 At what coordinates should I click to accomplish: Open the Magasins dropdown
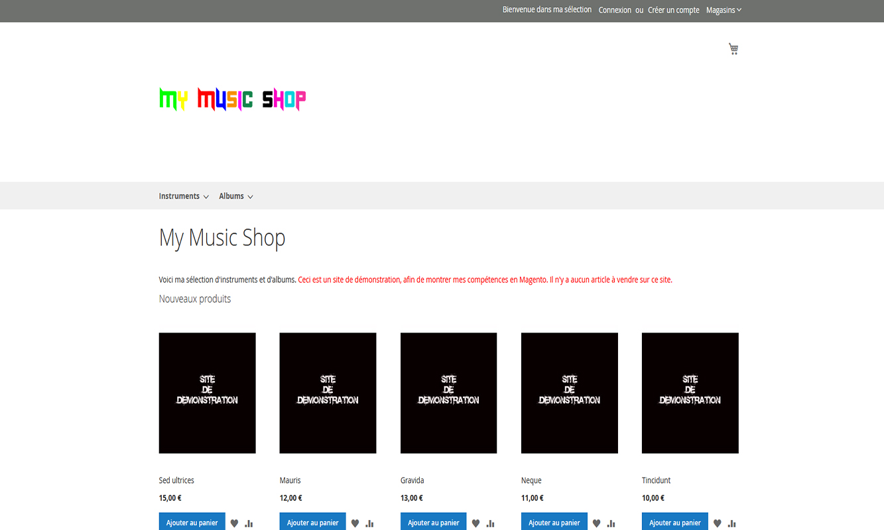tap(724, 9)
